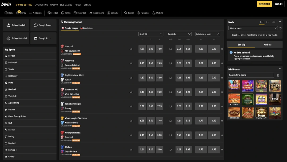
Task: Favourite the Wolverhampton match with star
Action: point(222,121)
